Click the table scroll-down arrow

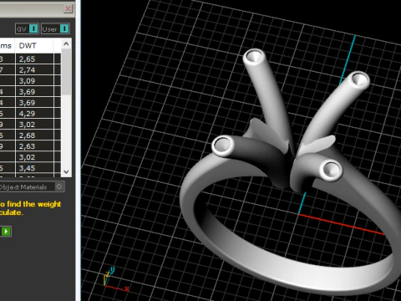[66, 171]
